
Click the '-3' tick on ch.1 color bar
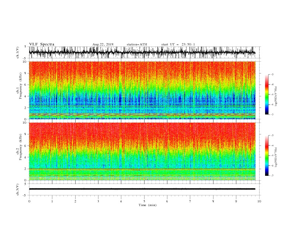tap(272, 74)
